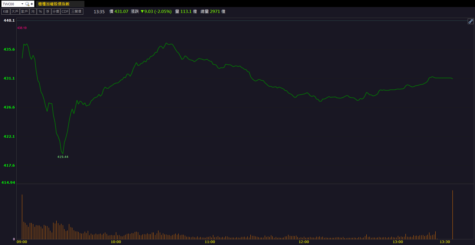Click the price value 431.07
Screen dimensions: 475x245
point(121,12)
